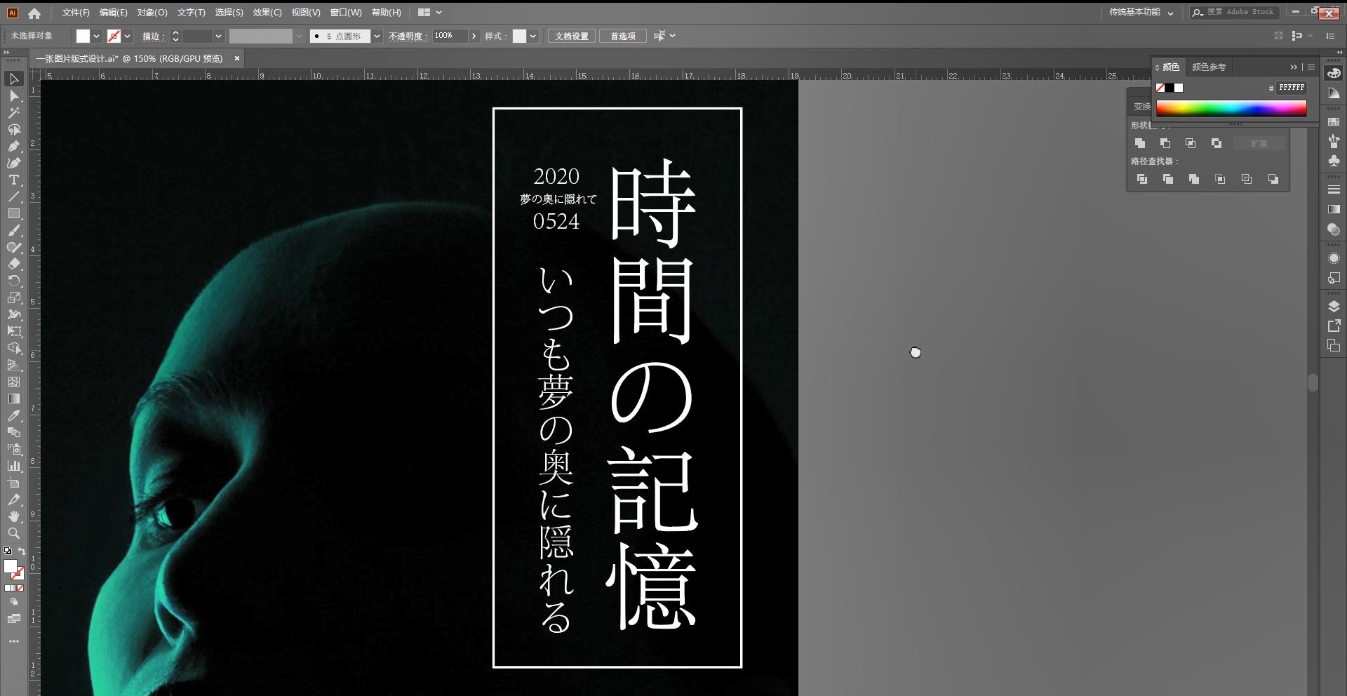Select the Eraser tool
The image size is (1347, 696).
(x=14, y=265)
